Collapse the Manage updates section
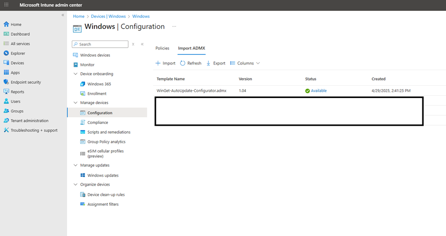The width and height of the screenshot is (446, 236). point(76,165)
